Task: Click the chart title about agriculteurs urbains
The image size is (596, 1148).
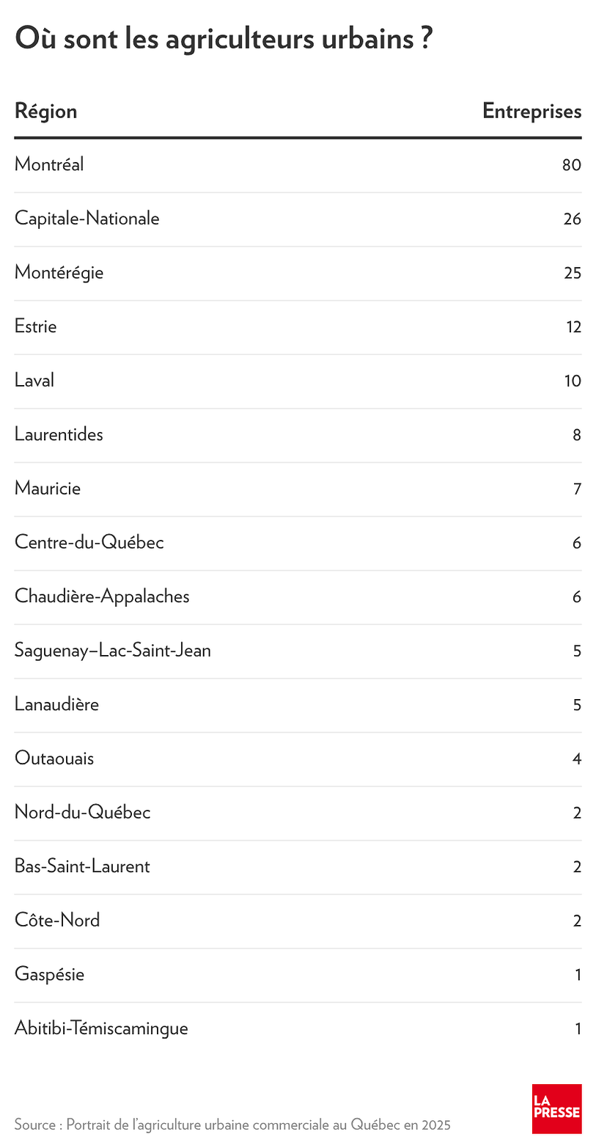Action: (223, 39)
